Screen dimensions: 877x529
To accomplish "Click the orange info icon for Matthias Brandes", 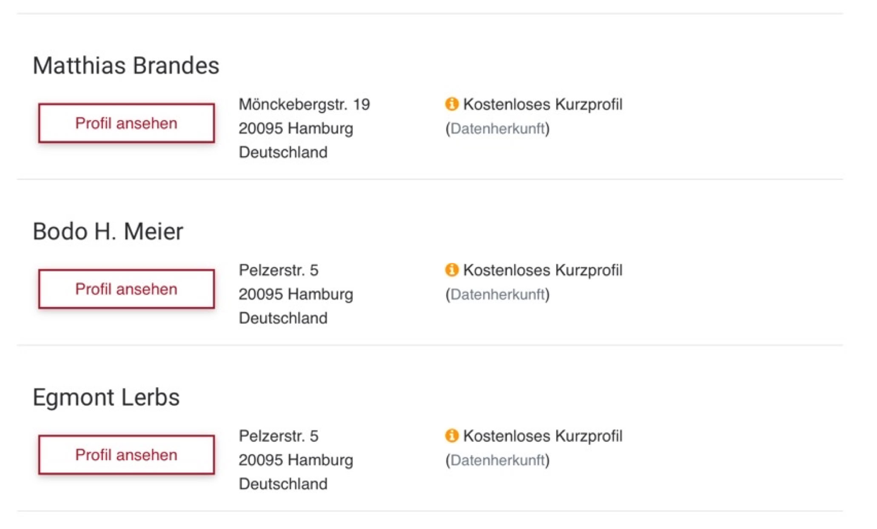I will [452, 104].
